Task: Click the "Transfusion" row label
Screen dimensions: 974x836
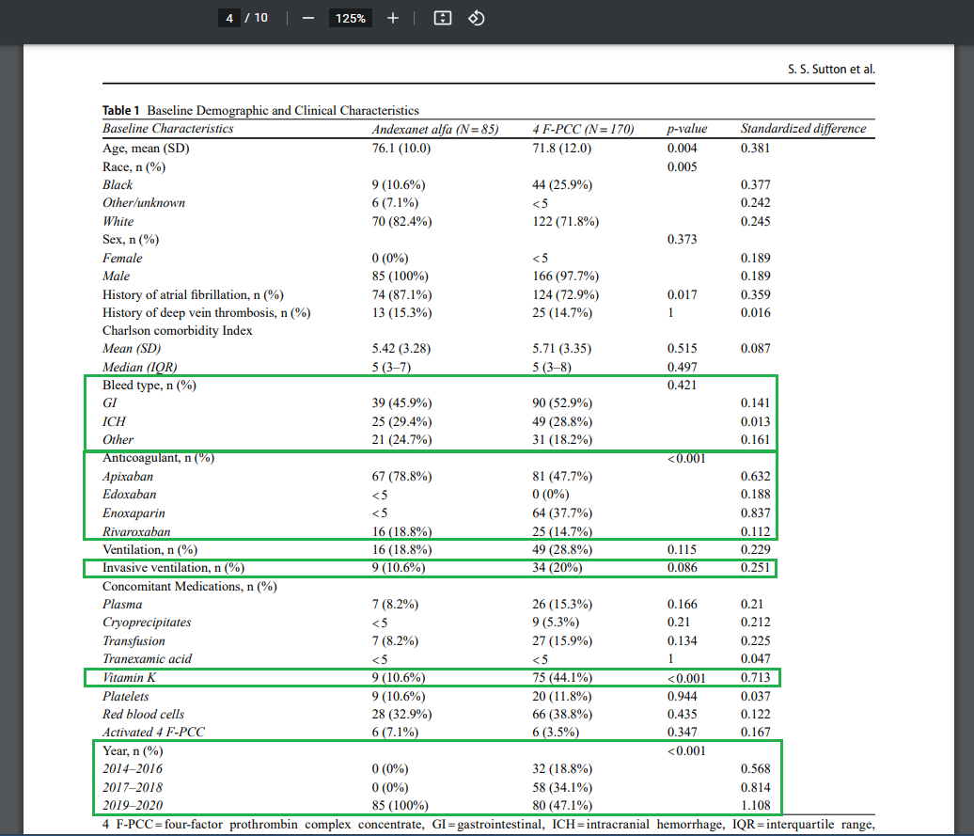Action: [x=134, y=641]
